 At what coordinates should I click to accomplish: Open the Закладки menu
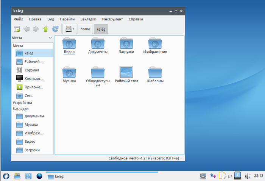pyautogui.click(x=88, y=19)
